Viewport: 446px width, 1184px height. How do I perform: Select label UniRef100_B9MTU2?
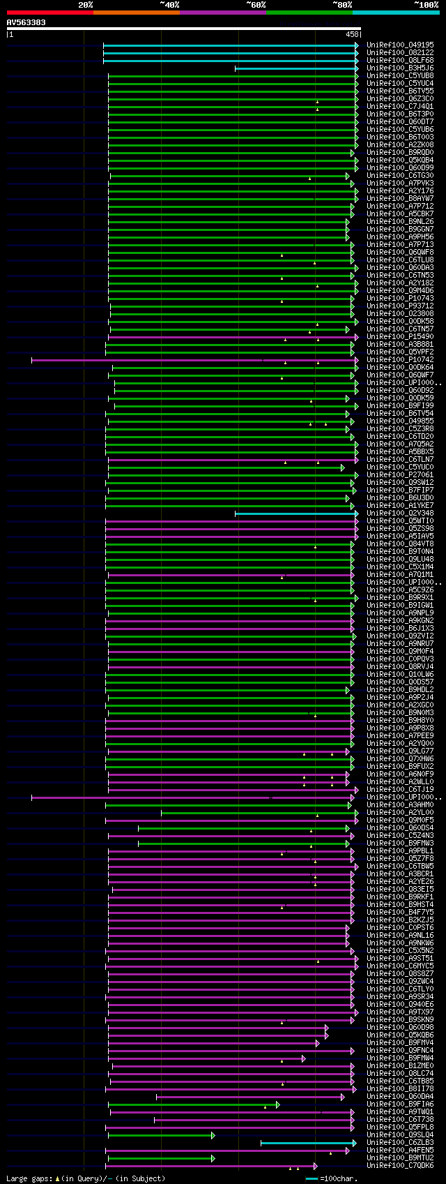coord(400,1157)
